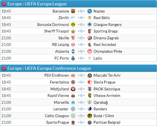
Task: Open match icon for Barcelone vs Naples
Action: [x=81, y=11]
